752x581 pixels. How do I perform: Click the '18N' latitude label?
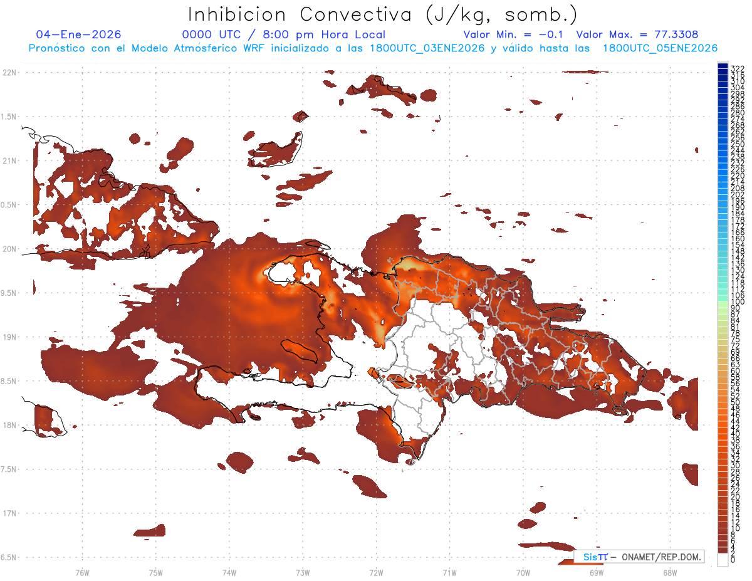pos(9,425)
